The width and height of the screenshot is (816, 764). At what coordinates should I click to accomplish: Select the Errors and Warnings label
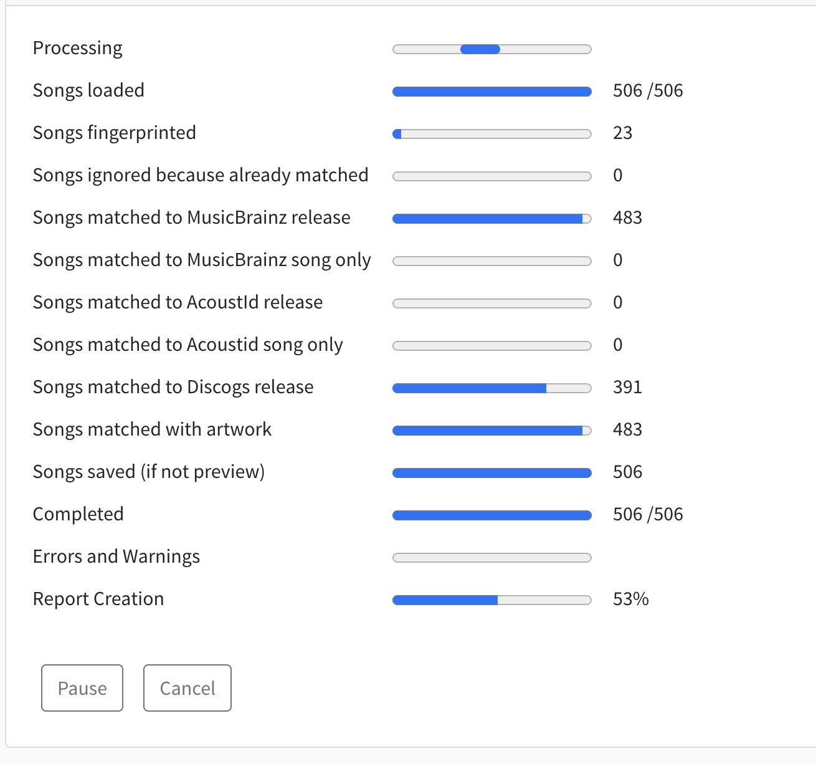(116, 556)
